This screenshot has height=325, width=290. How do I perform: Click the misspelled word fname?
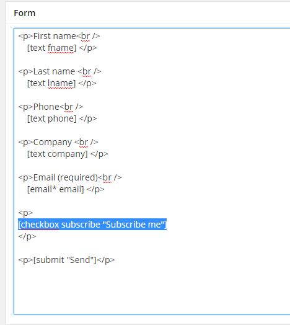click(61, 48)
